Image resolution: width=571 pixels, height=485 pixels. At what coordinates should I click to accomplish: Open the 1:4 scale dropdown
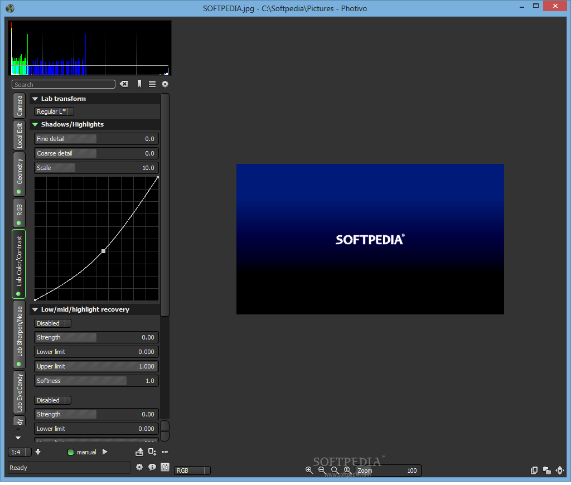20,452
